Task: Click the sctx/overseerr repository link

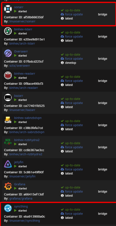Action: pyautogui.click(x=20, y=66)
